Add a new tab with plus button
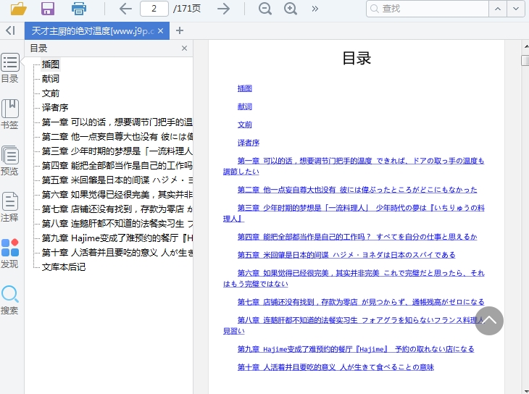Image resolution: width=529 pixels, height=394 pixels. 180,30
